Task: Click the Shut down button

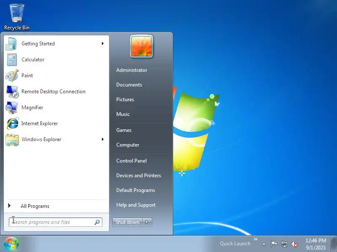Action: point(128,222)
